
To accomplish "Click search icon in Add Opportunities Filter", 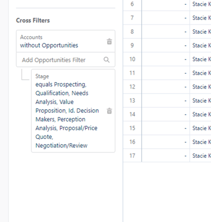I will coord(107,60).
